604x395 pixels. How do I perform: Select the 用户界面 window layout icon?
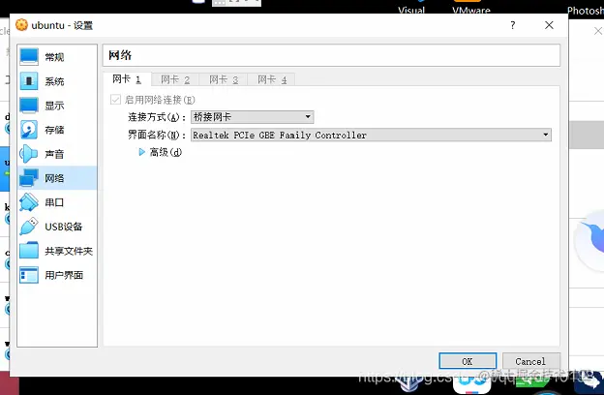(29, 275)
